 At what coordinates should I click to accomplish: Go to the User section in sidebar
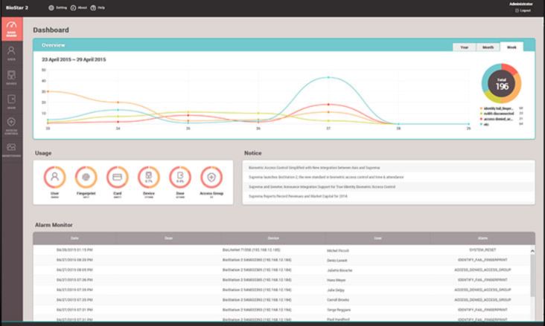[11, 53]
